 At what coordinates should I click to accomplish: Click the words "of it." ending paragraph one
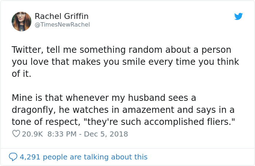tap(21, 74)
